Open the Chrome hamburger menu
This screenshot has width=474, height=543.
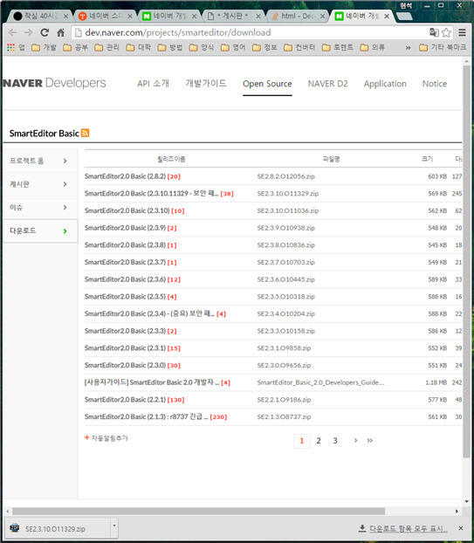click(463, 32)
